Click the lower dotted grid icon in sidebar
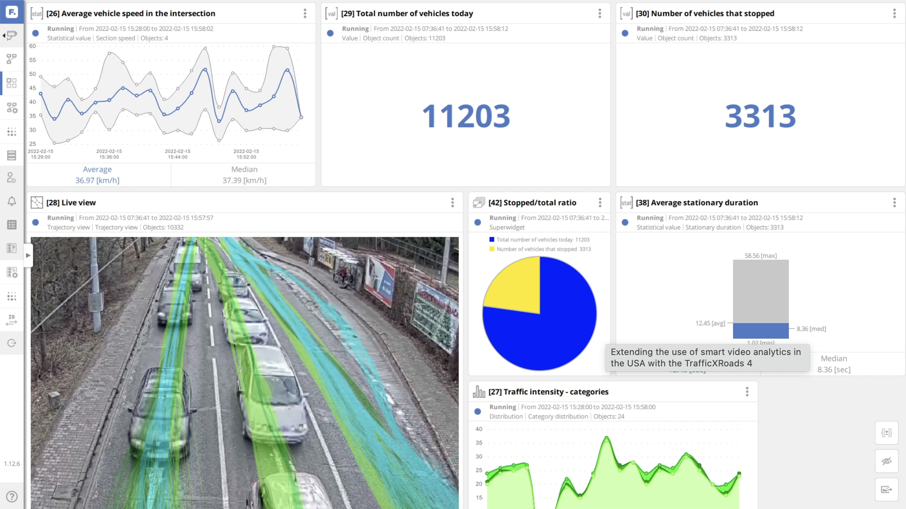 tap(12, 296)
